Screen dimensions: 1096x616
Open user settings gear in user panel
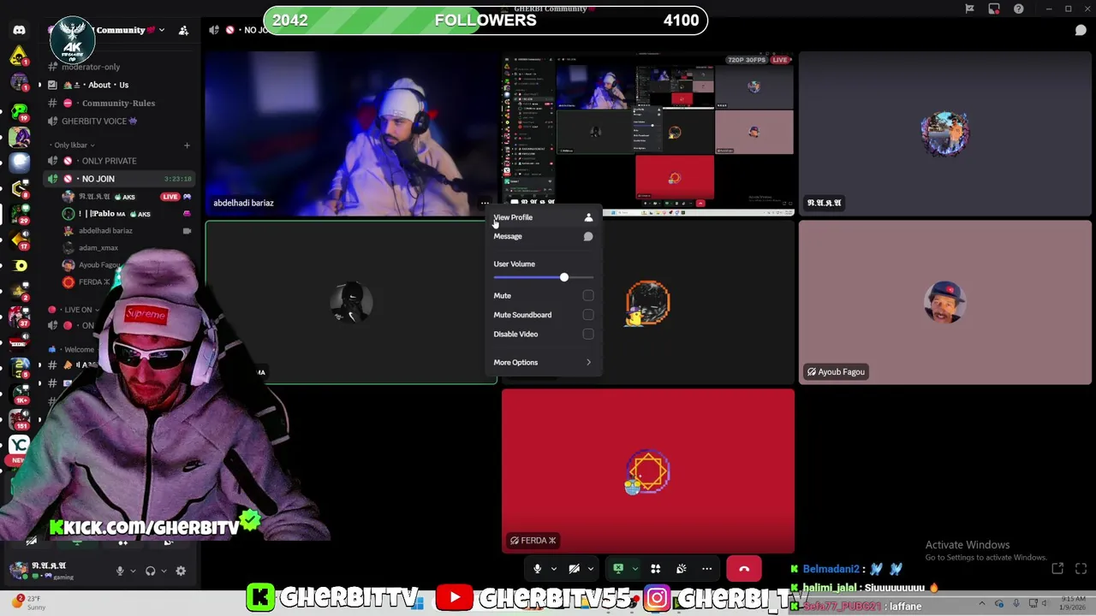point(181,571)
